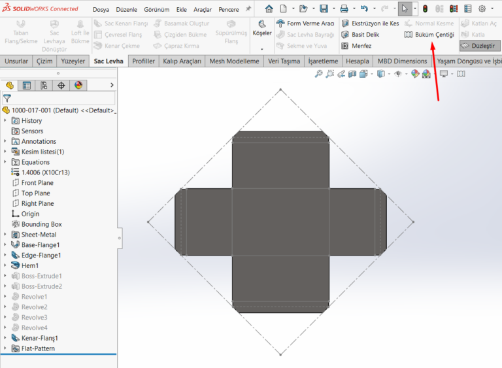The height and width of the screenshot is (368, 502).
Task: Expand the Flat-Pattern tree node
Action: coord(5,348)
